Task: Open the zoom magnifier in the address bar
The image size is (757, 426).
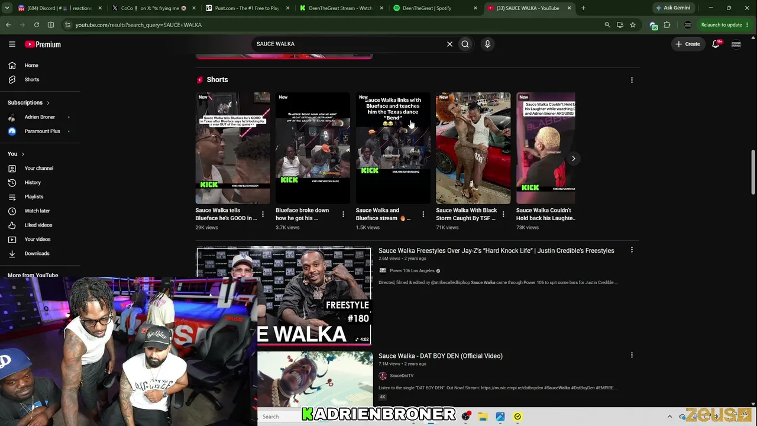Action: tap(607, 25)
